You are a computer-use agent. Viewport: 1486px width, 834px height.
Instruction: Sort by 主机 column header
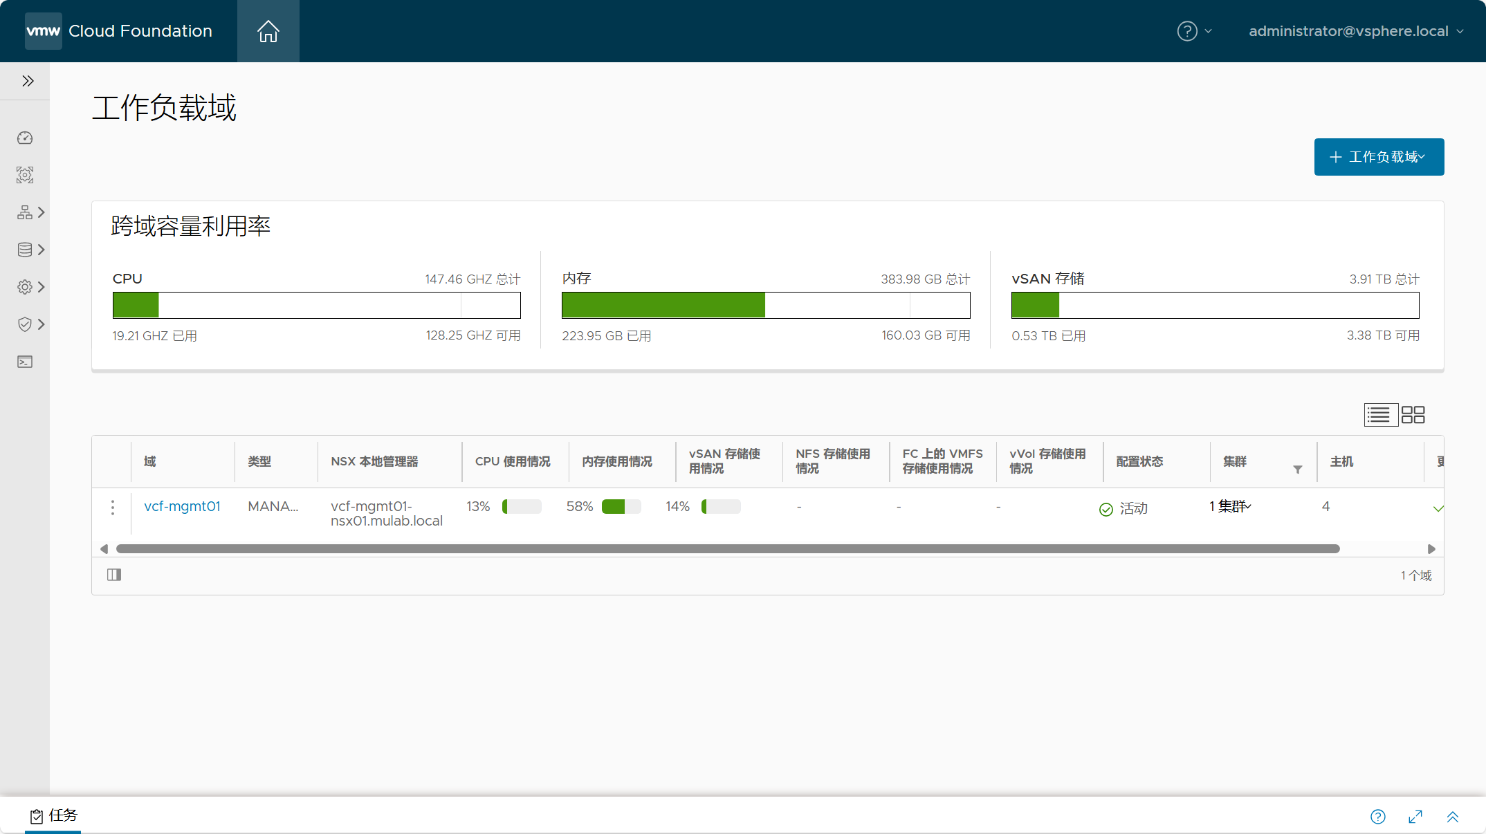(1341, 461)
